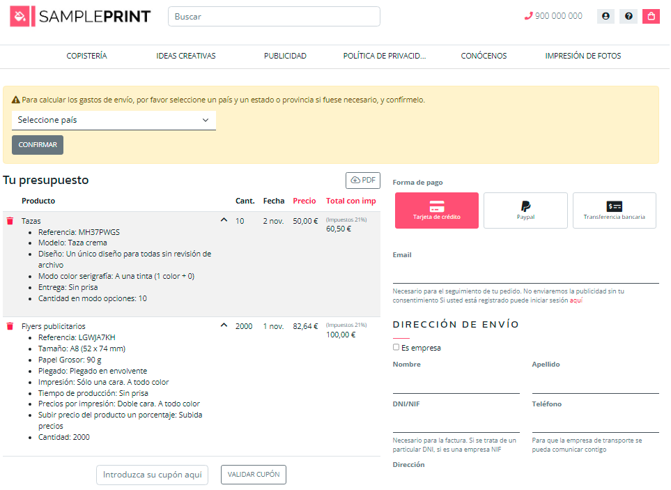Call the 900 000 000 phone number
Viewport: 671px width, 490px height.
click(553, 16)
